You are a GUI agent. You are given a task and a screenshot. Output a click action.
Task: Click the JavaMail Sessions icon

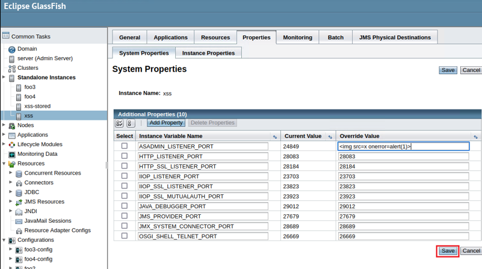[x=19, y=221]
